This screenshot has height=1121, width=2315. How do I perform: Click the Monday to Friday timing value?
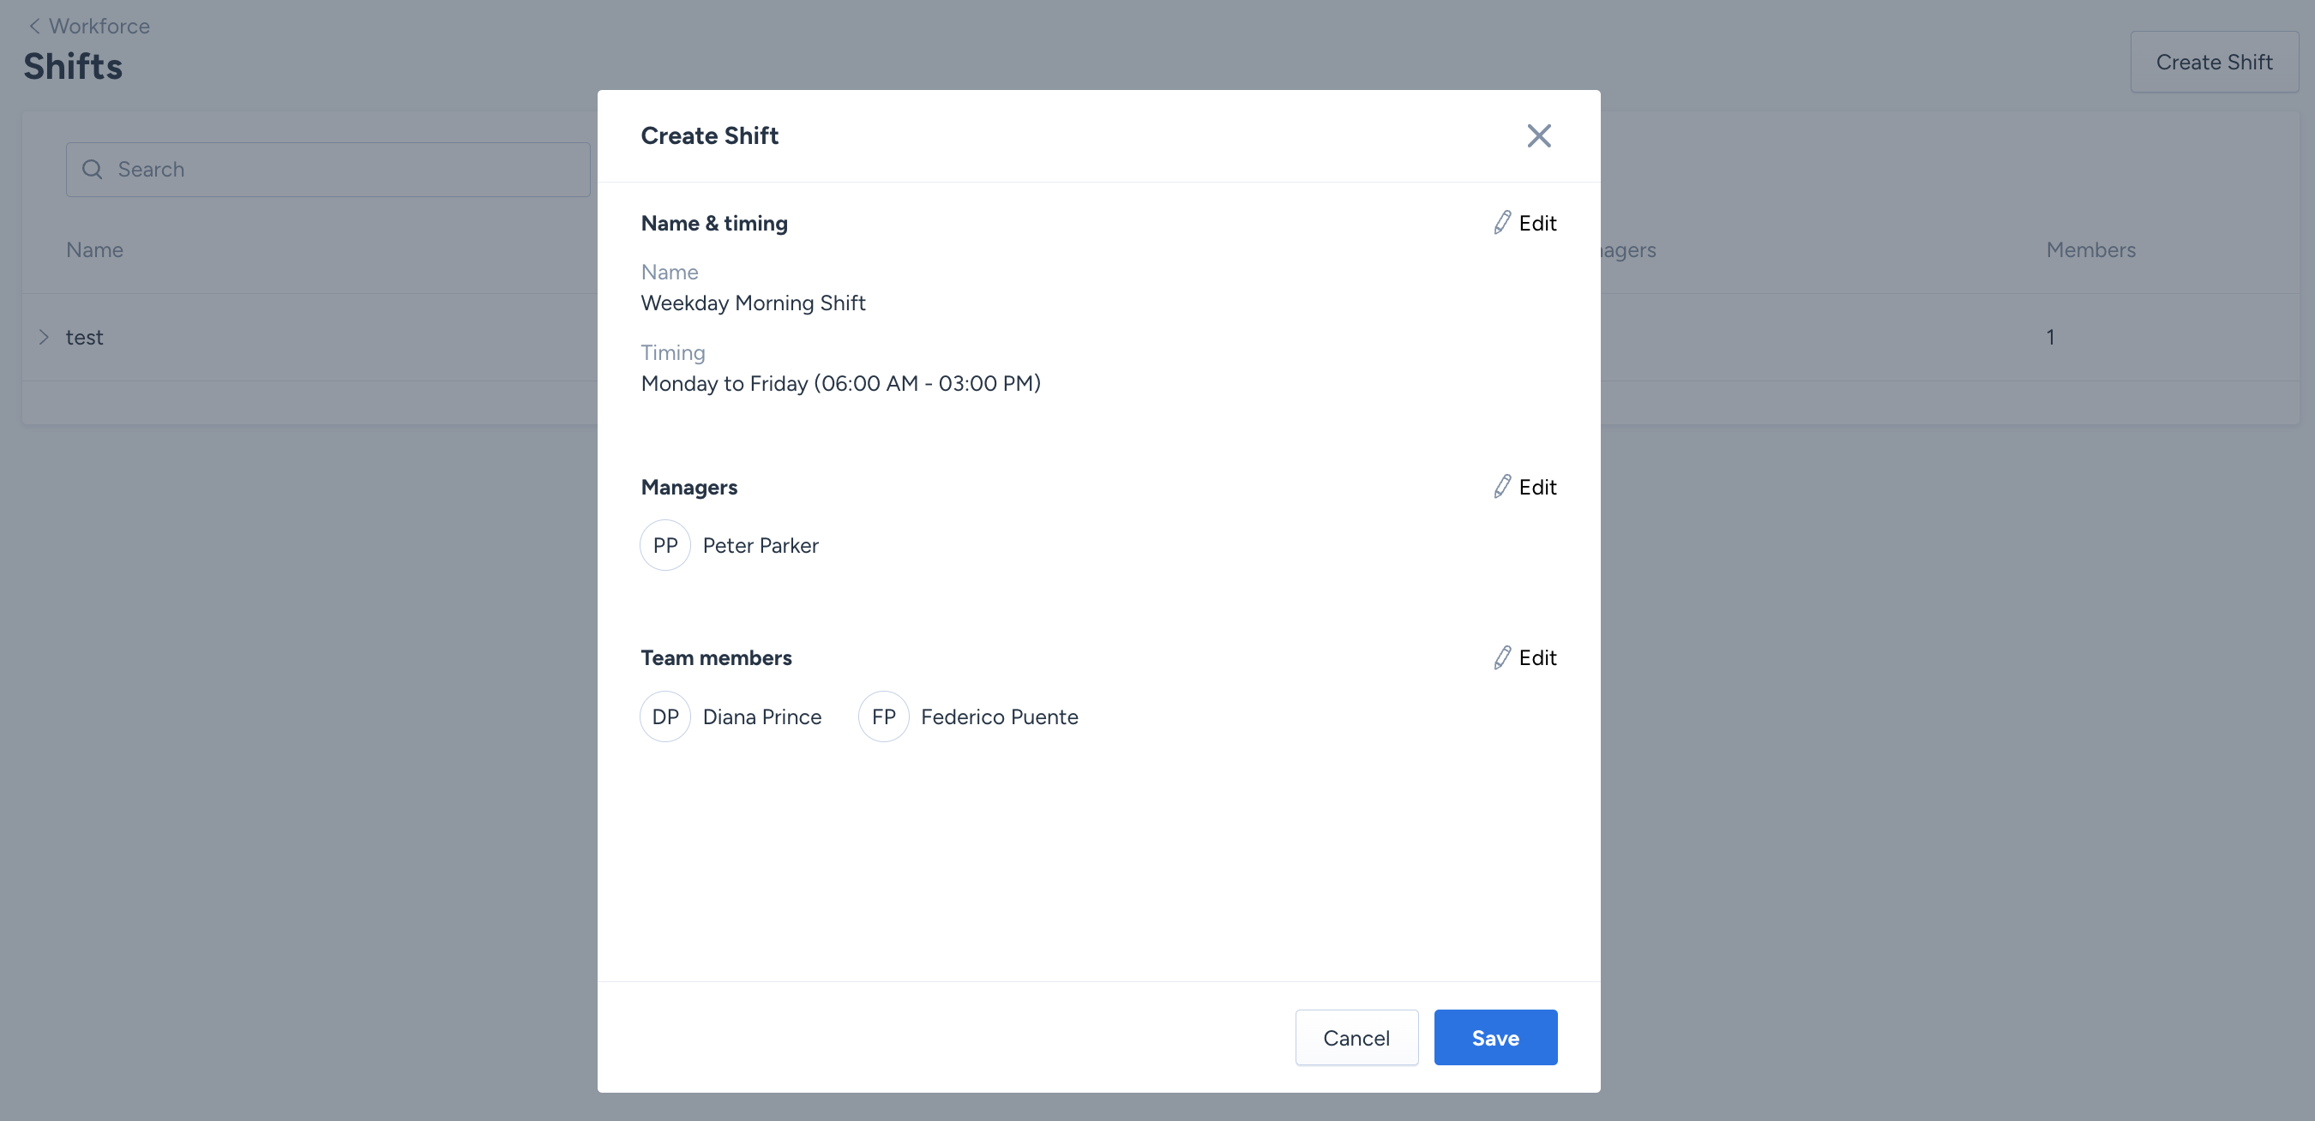(840, 384)
